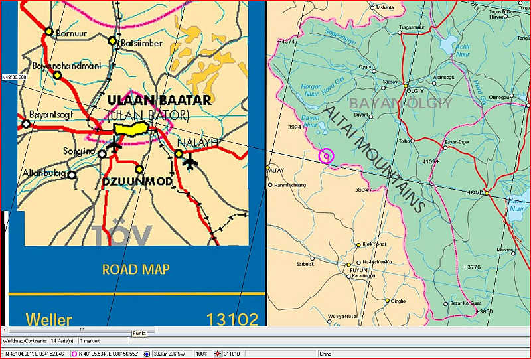
Task: Click the white marker at Tsagaannuur
Action: pyautogui.click(x=400, y=33)
